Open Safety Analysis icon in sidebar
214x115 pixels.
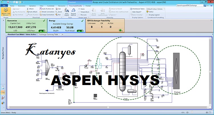[x=3, y=98]
